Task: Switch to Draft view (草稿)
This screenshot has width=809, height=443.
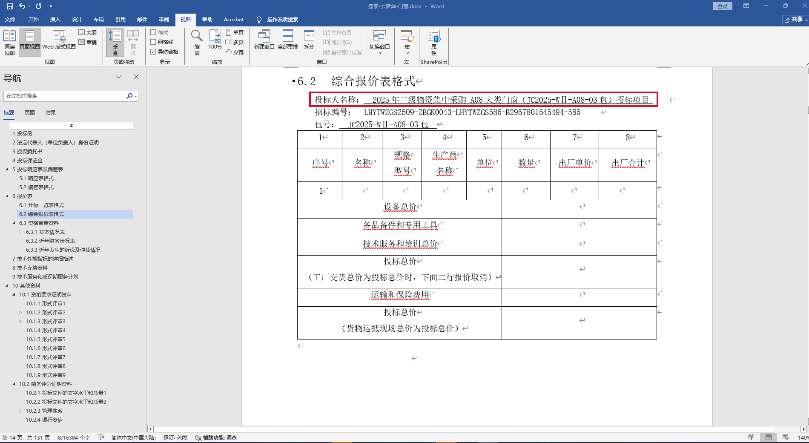Action: pyautogui.click(x=88, y=42)
